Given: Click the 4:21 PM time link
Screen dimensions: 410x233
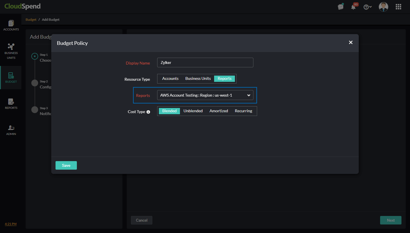Looking at the screenshot, I should (11, 224).
